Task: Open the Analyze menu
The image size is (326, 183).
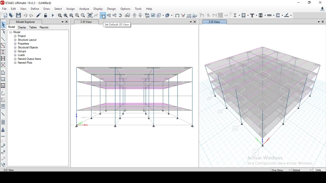Action: 84,9
